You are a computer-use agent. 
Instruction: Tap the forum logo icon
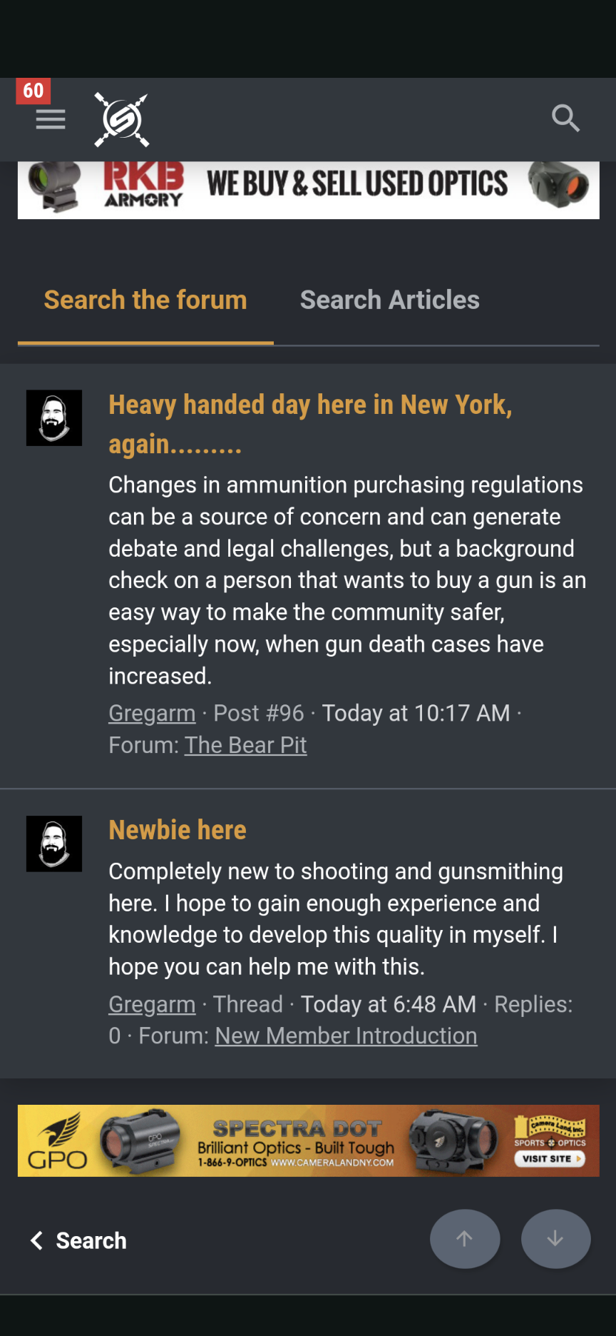tap(122, 120)
